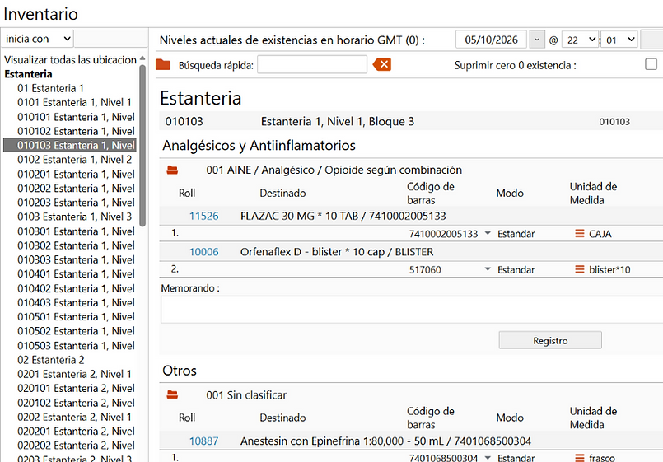The height and width of the screenshot is (462, 663).
Task: Expand barcode dropdown for 7401068500304
Action: tap(488, 457)
